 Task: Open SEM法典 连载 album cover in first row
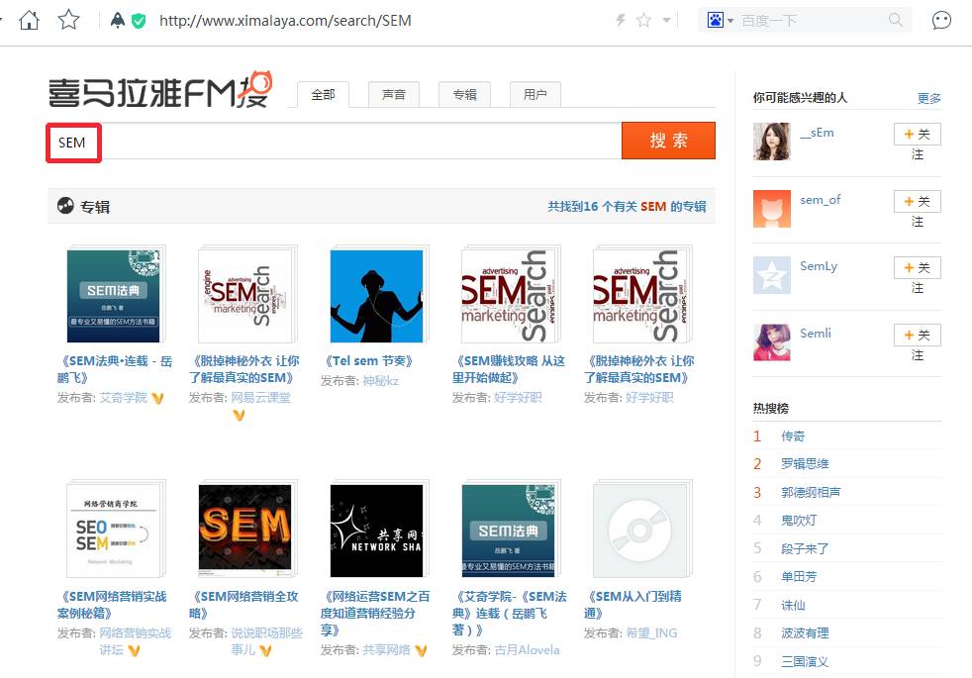115,295
